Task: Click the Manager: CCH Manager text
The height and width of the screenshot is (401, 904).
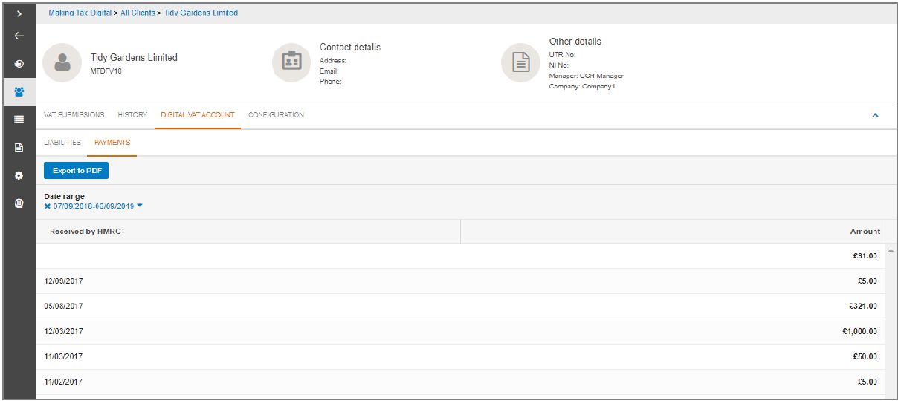Action: (586, 76)
